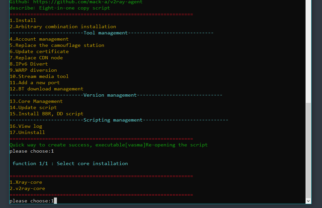Click the final 'please choose' input prompt

pos(32,201)
